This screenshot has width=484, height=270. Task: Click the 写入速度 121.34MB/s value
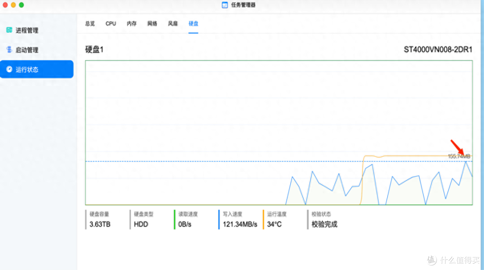click(240, 224)
